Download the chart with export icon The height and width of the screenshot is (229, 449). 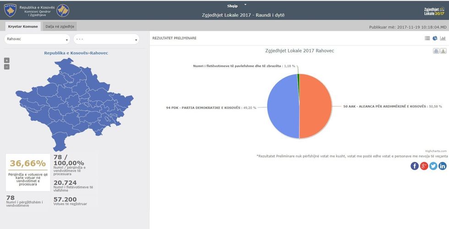click(x=443, y=51)
